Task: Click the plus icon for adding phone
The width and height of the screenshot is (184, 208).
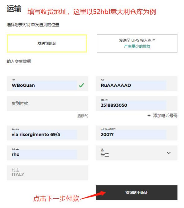Action: tap(149, 115)
